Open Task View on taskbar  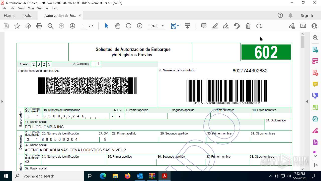point(90,176)
